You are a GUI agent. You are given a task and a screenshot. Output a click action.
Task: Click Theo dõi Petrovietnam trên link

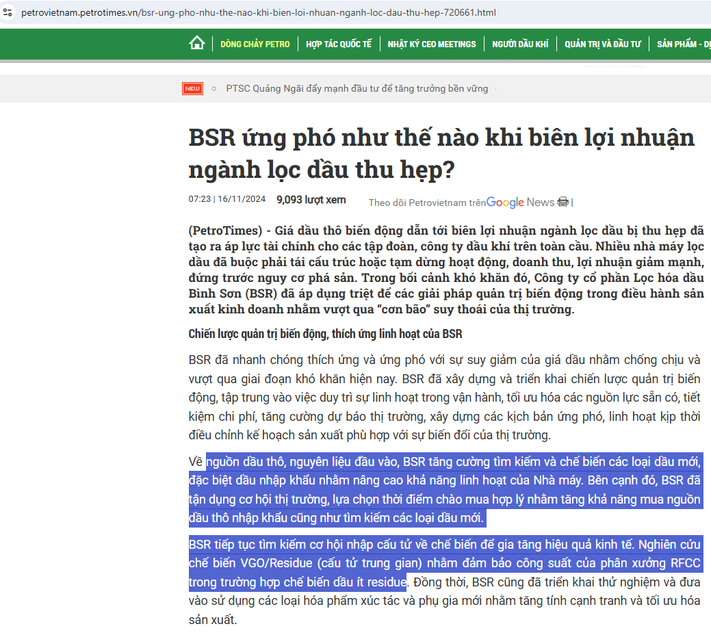pyautogui.click(x=427, y=203)
